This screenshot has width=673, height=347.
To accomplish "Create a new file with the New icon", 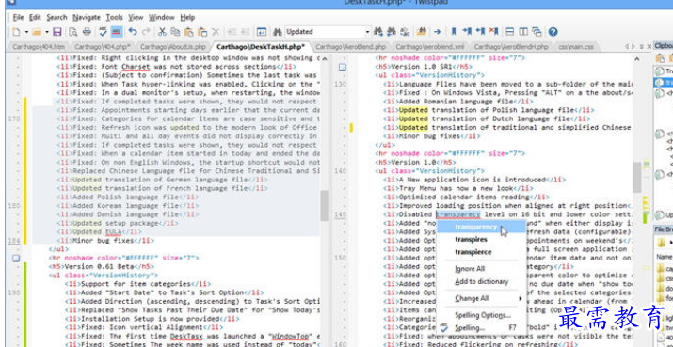I will [16, 32].
